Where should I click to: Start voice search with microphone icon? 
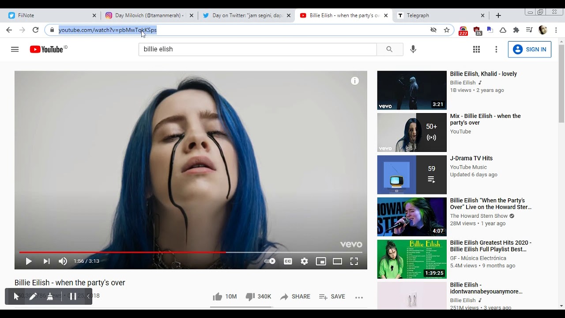click(413, 49)
